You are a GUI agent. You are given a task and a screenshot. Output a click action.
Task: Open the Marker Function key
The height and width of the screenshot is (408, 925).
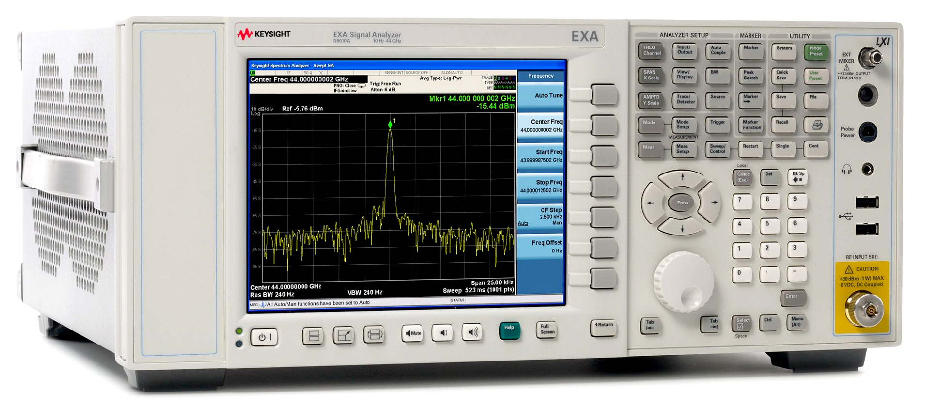pyautogui.click(x=750, y=125)
